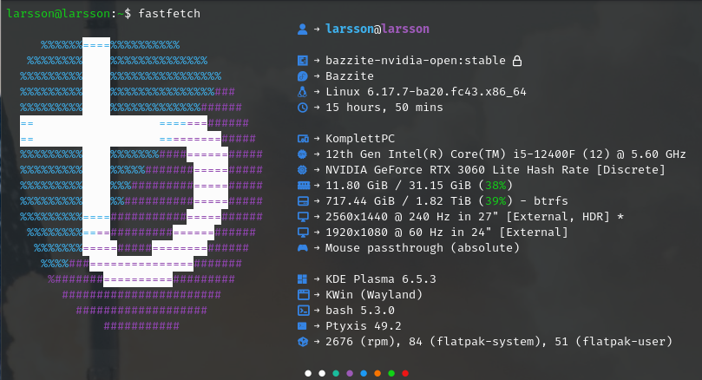The height and width of the screenshot is (380, 702).
Task: Click the red color dot
Action: [x=405, y=373]
